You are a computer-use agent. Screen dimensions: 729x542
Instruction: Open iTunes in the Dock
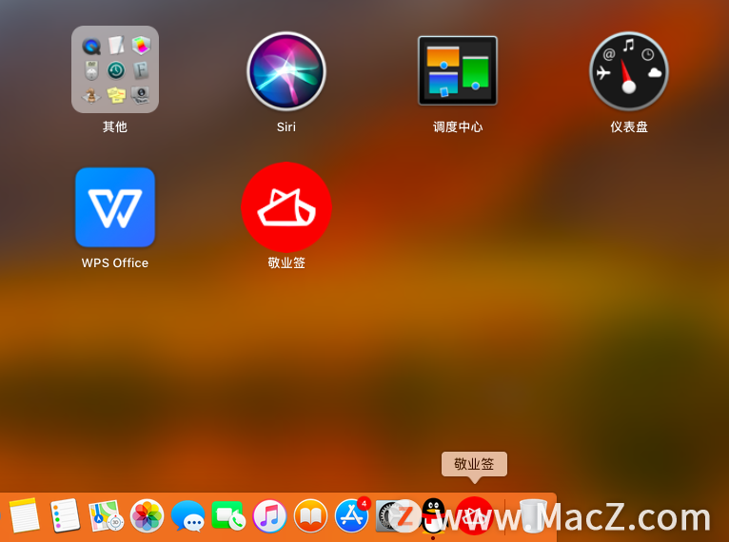[x=269, y=515]
